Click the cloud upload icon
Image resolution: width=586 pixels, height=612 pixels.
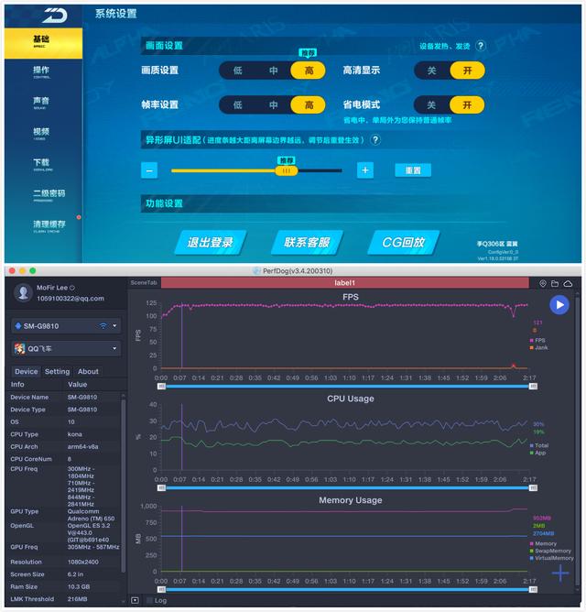pyautogui.click(x=568, y=284)
